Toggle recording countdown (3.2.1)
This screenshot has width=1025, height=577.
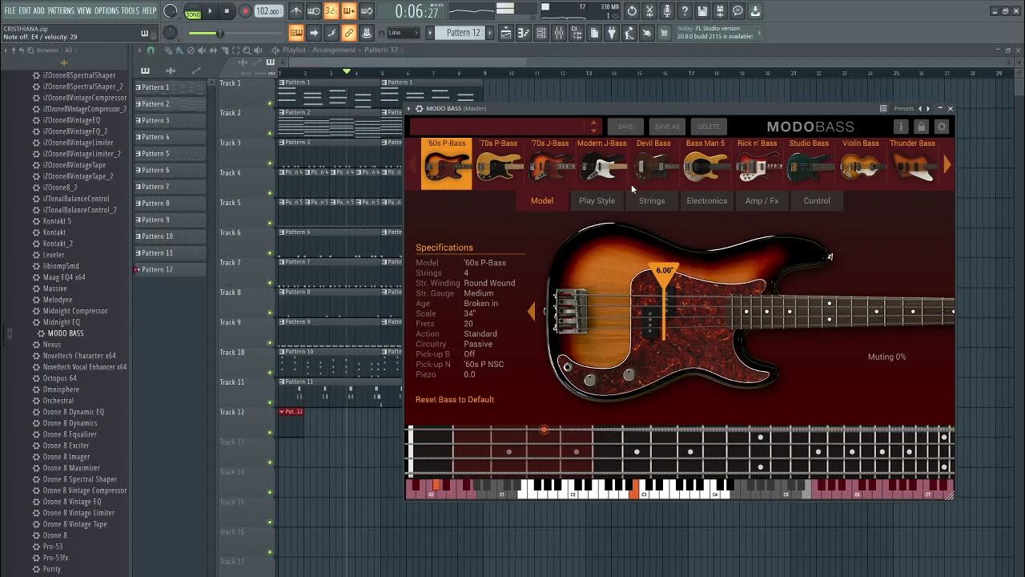coord(332,11)
